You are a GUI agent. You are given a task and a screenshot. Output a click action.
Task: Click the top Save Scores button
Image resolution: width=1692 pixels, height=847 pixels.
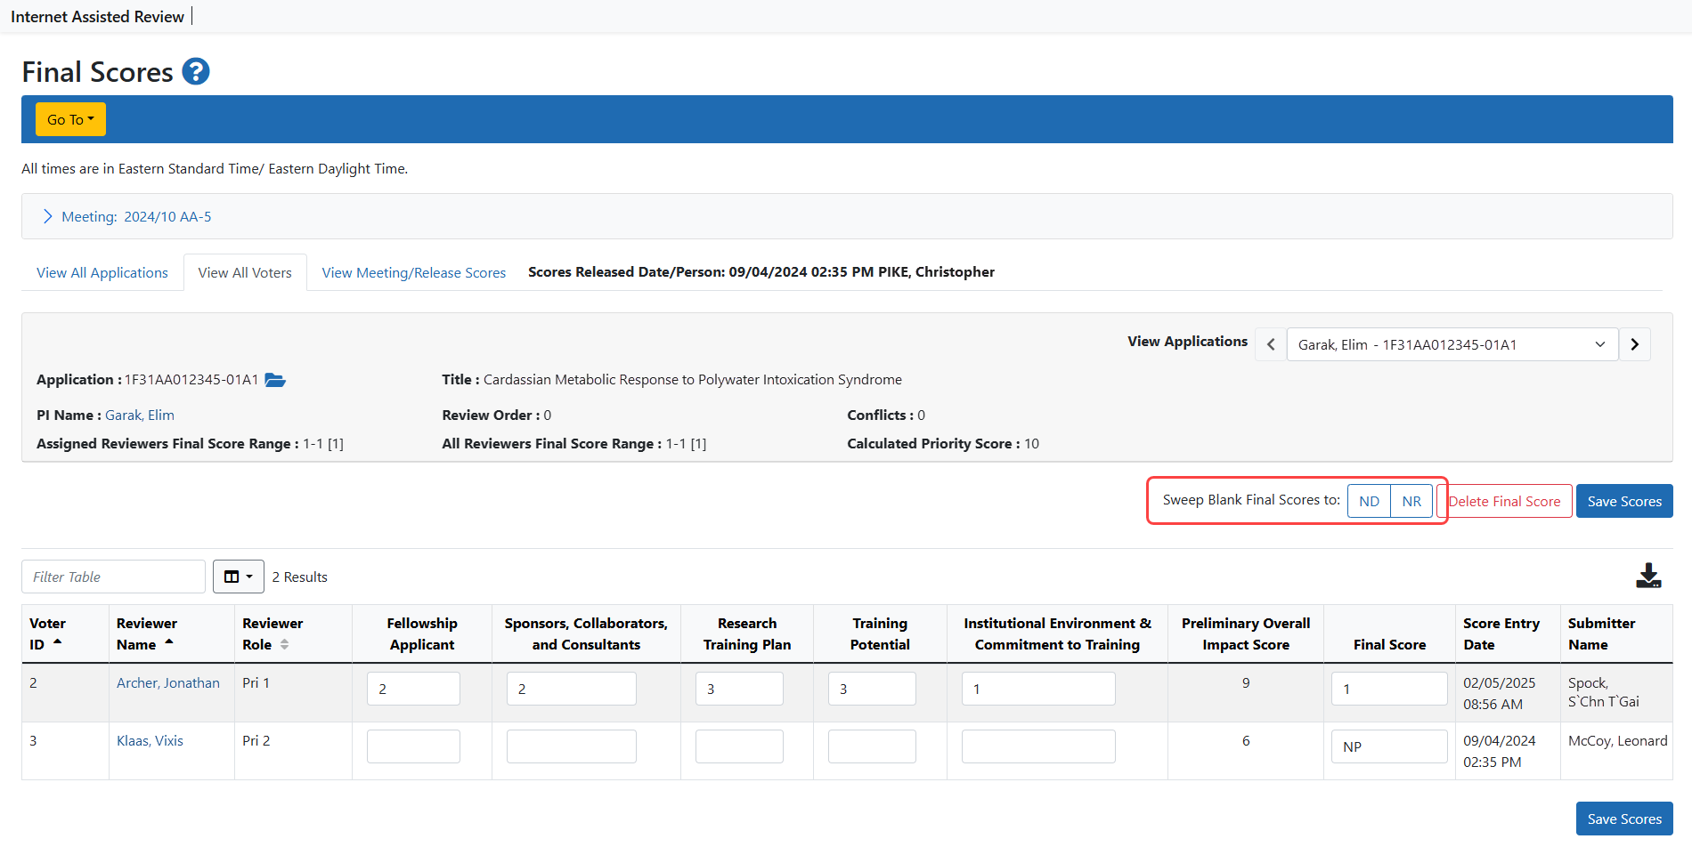coord(1624,501)
